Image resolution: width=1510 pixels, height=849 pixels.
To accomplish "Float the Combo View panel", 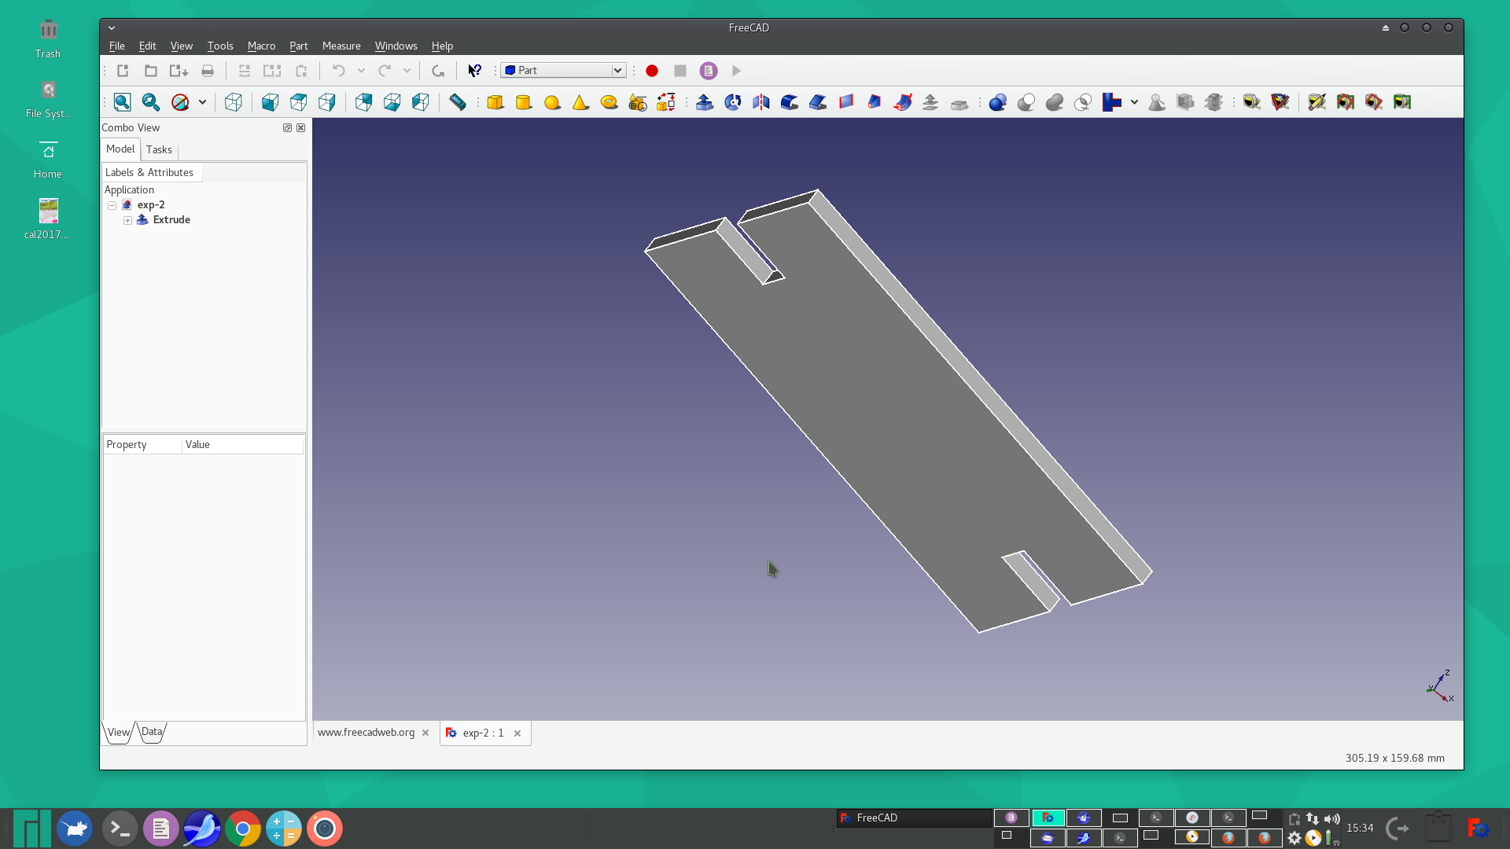I will [287, 127].
